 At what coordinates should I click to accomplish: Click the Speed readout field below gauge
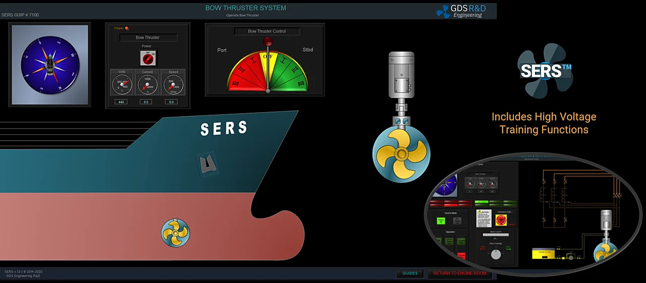click(172, 102)
